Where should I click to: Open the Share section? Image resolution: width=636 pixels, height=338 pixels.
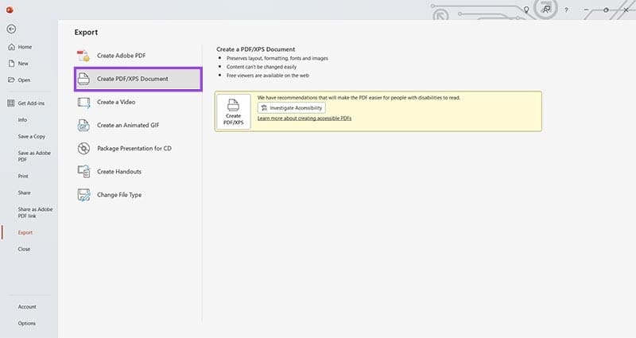tap(24, 192)
